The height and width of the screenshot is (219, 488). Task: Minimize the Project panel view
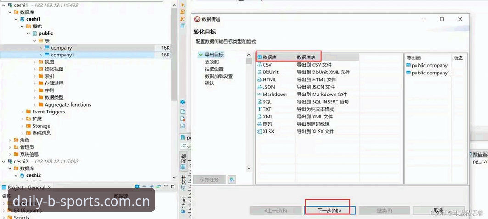tap(166, 187)
